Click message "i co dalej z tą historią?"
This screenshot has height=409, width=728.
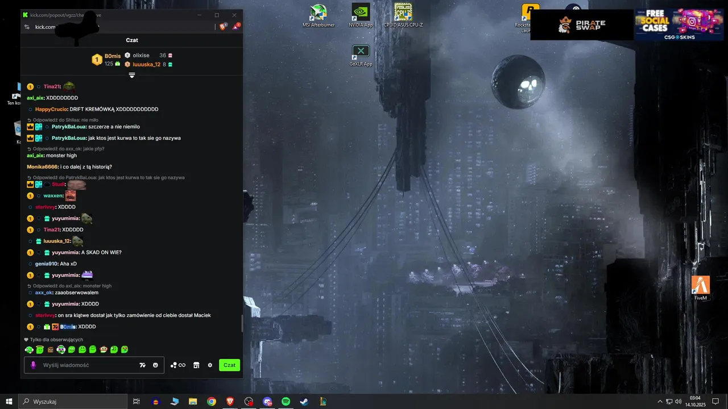pyautogui.click(x=86, y=166)
